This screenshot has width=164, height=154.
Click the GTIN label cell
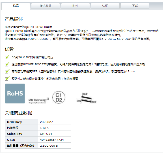point(21,140)
